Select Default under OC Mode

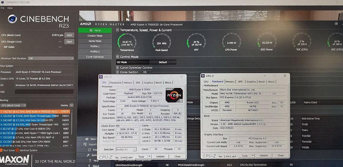point(163,62)
